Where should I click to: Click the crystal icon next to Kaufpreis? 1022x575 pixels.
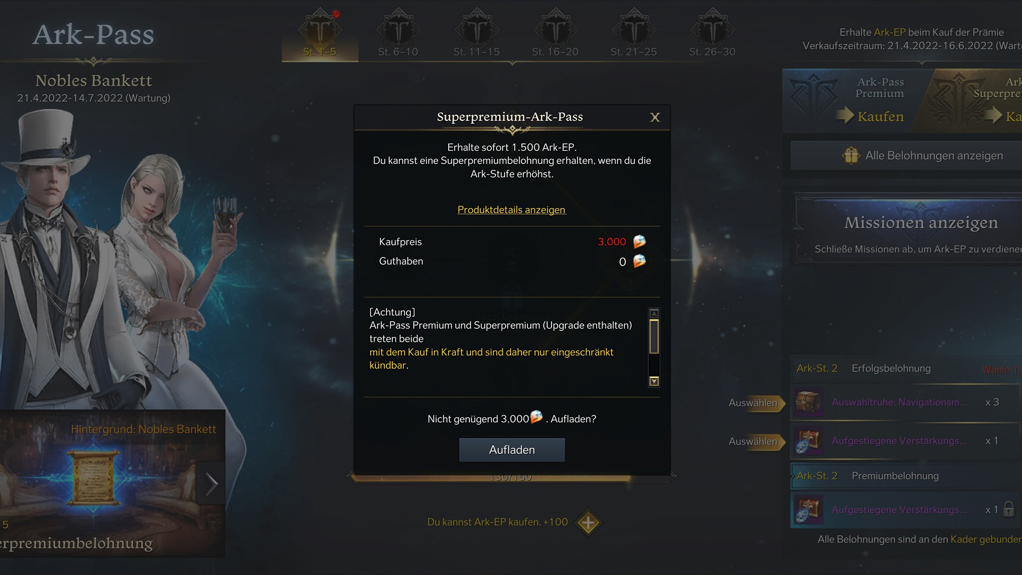[x=639, y=242]
